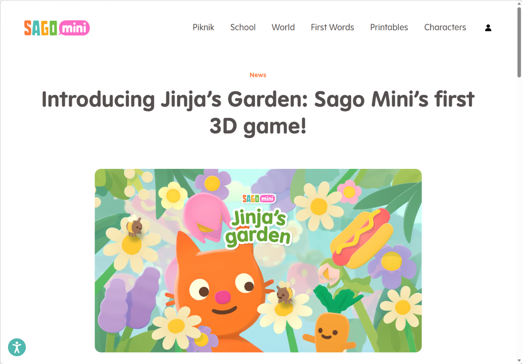522x364 pixels.
Task: Open the Characters page
Action: [445, 27]
